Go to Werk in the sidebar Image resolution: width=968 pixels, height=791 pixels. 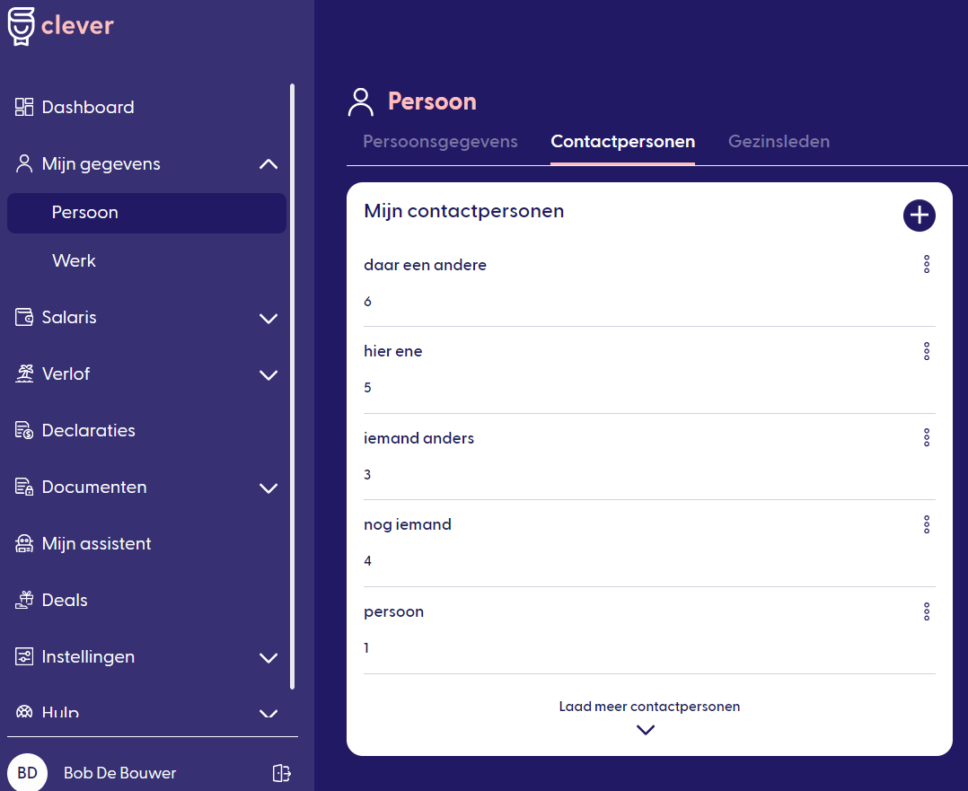click(x=74, y=261)
